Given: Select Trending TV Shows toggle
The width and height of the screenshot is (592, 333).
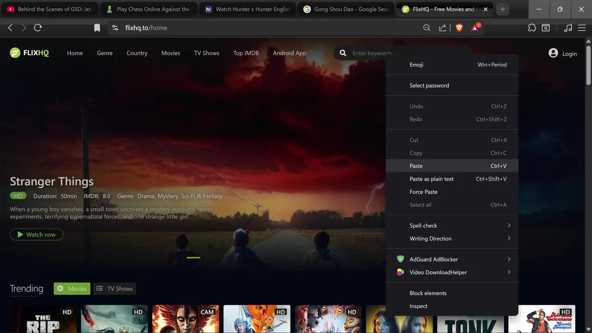Looking at the screenshot, I should pos(115,289).
